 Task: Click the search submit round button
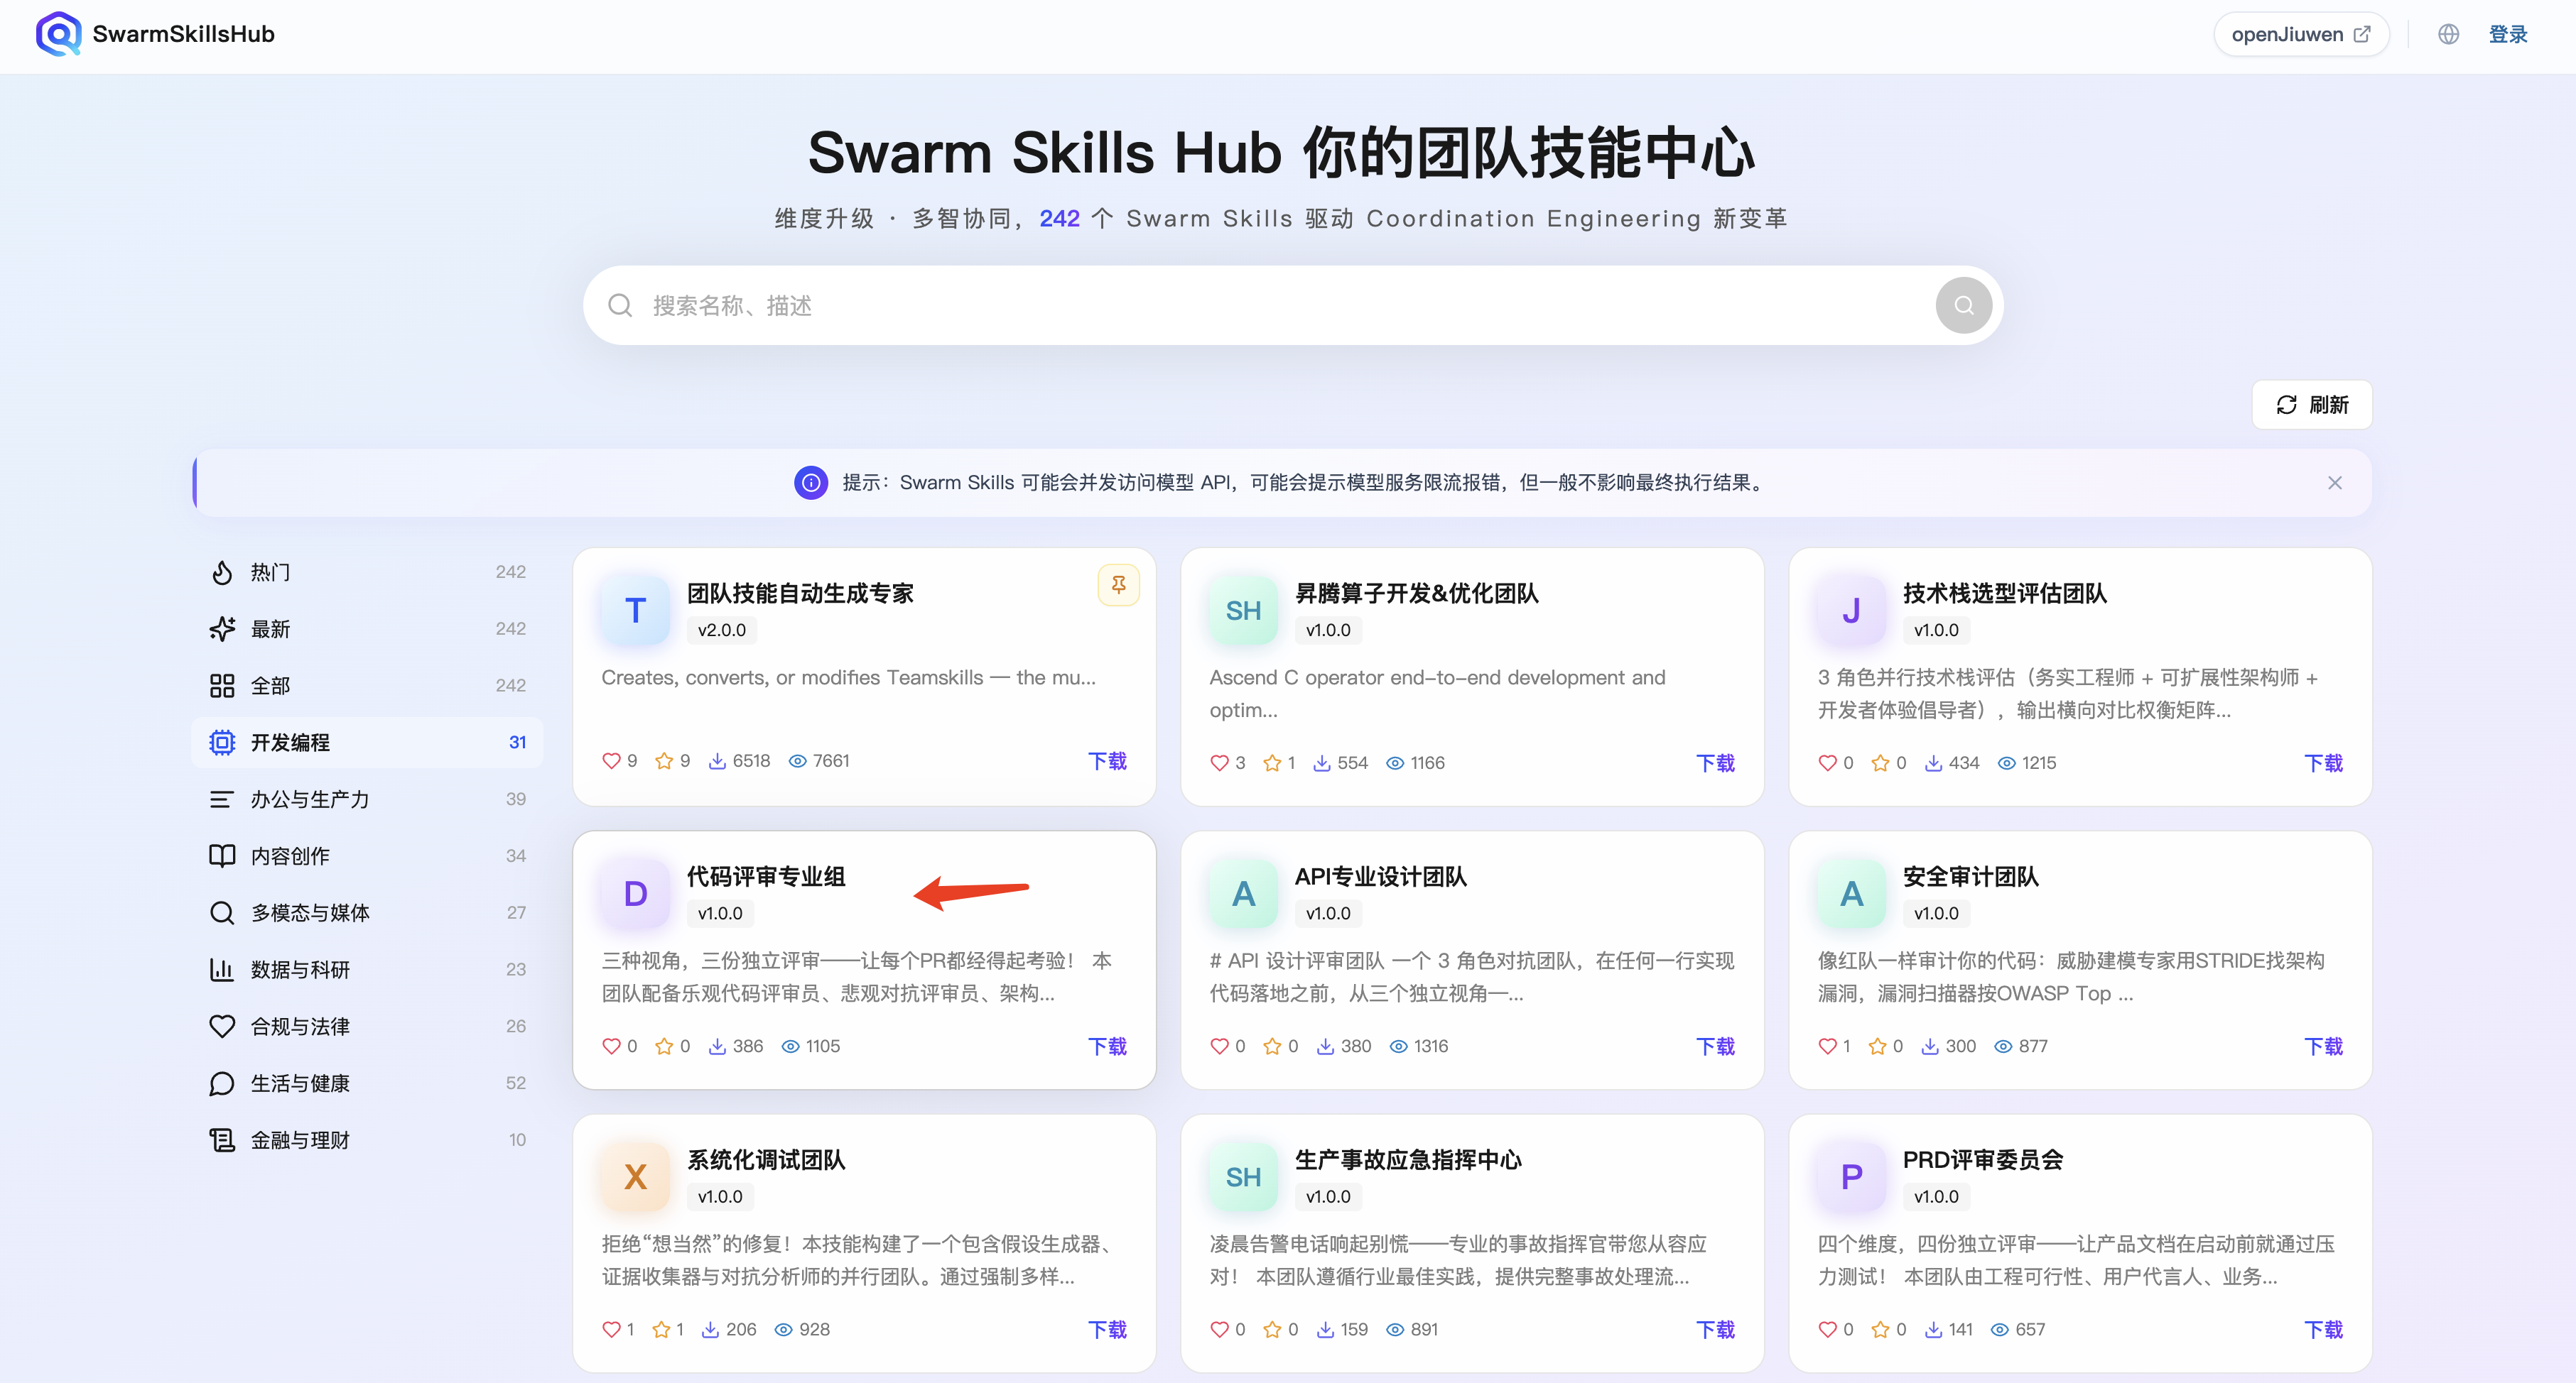tap(1963, 305)
